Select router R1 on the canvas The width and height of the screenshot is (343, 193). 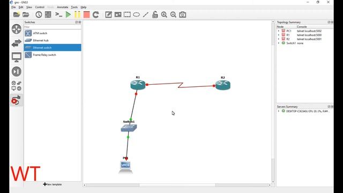[138, 85]
